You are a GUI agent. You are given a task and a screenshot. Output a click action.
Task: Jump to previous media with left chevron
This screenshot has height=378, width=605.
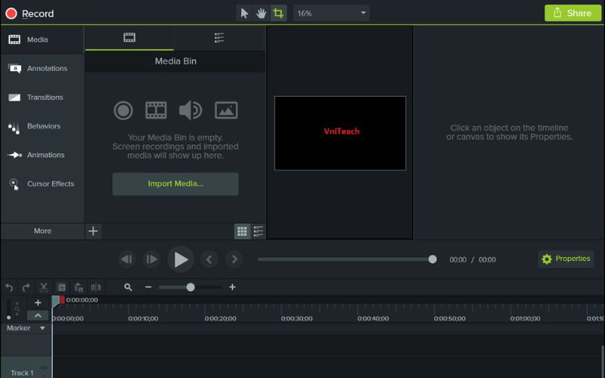pyautogui.click(x=209, y=259)
